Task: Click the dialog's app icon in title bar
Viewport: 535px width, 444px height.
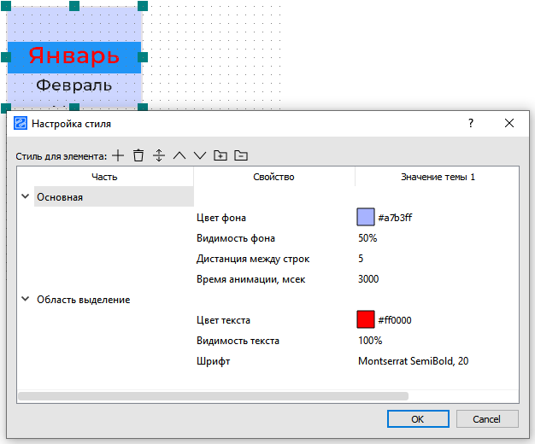Action: (x=21, y=124)
